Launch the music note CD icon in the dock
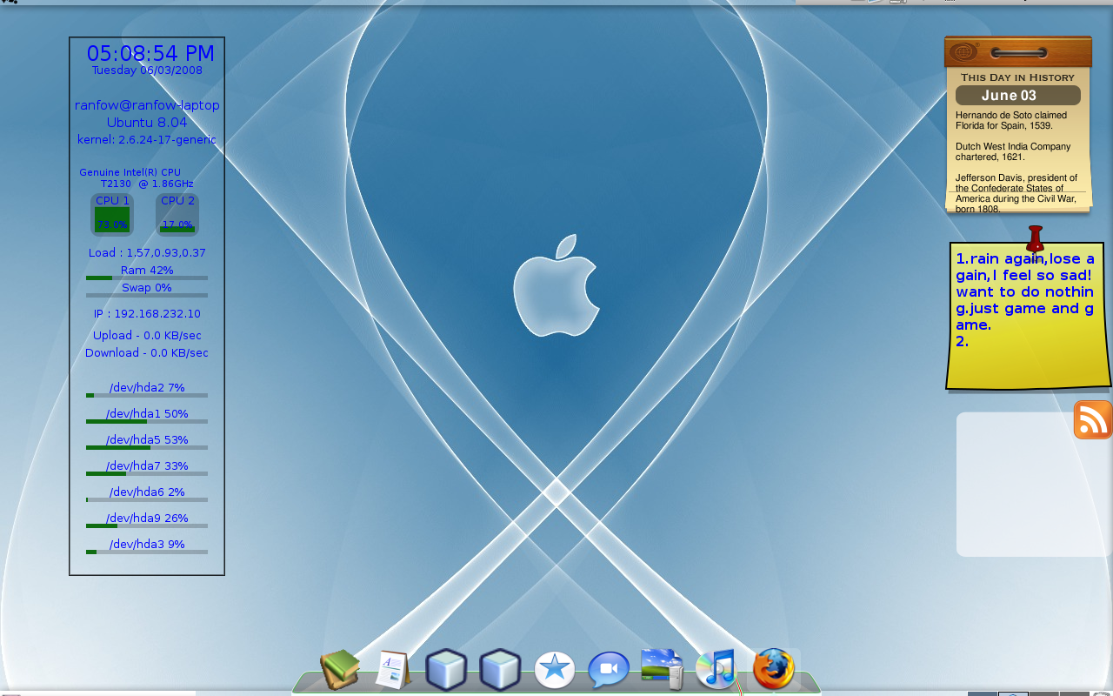1113x696 pixels. [x=716, y=669]
